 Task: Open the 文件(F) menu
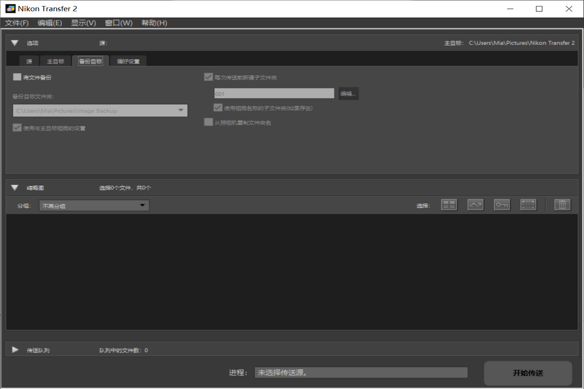coord(17,23)
